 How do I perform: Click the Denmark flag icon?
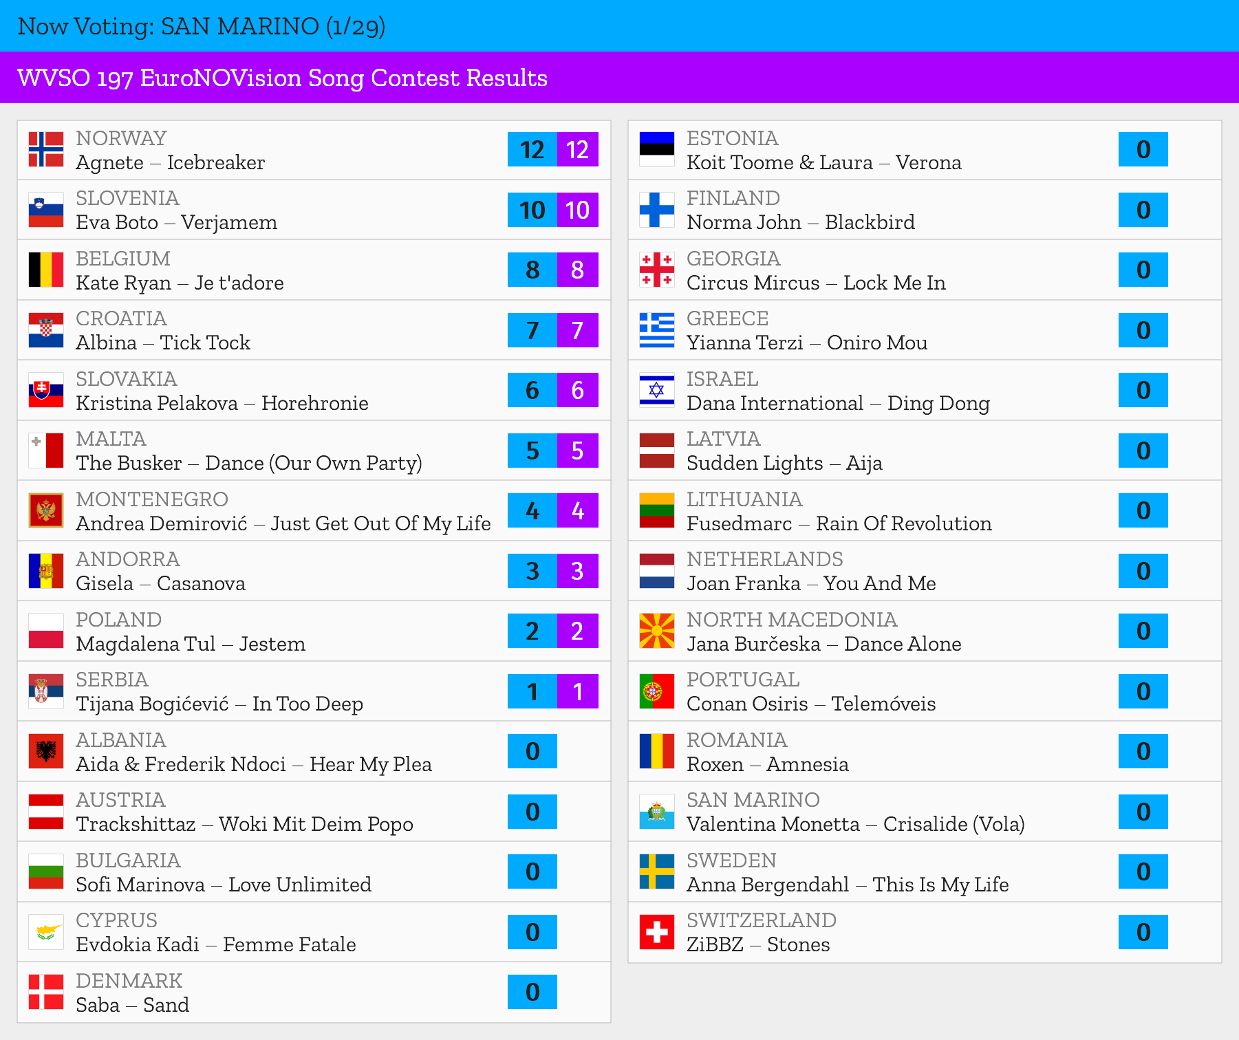[46, 992]
